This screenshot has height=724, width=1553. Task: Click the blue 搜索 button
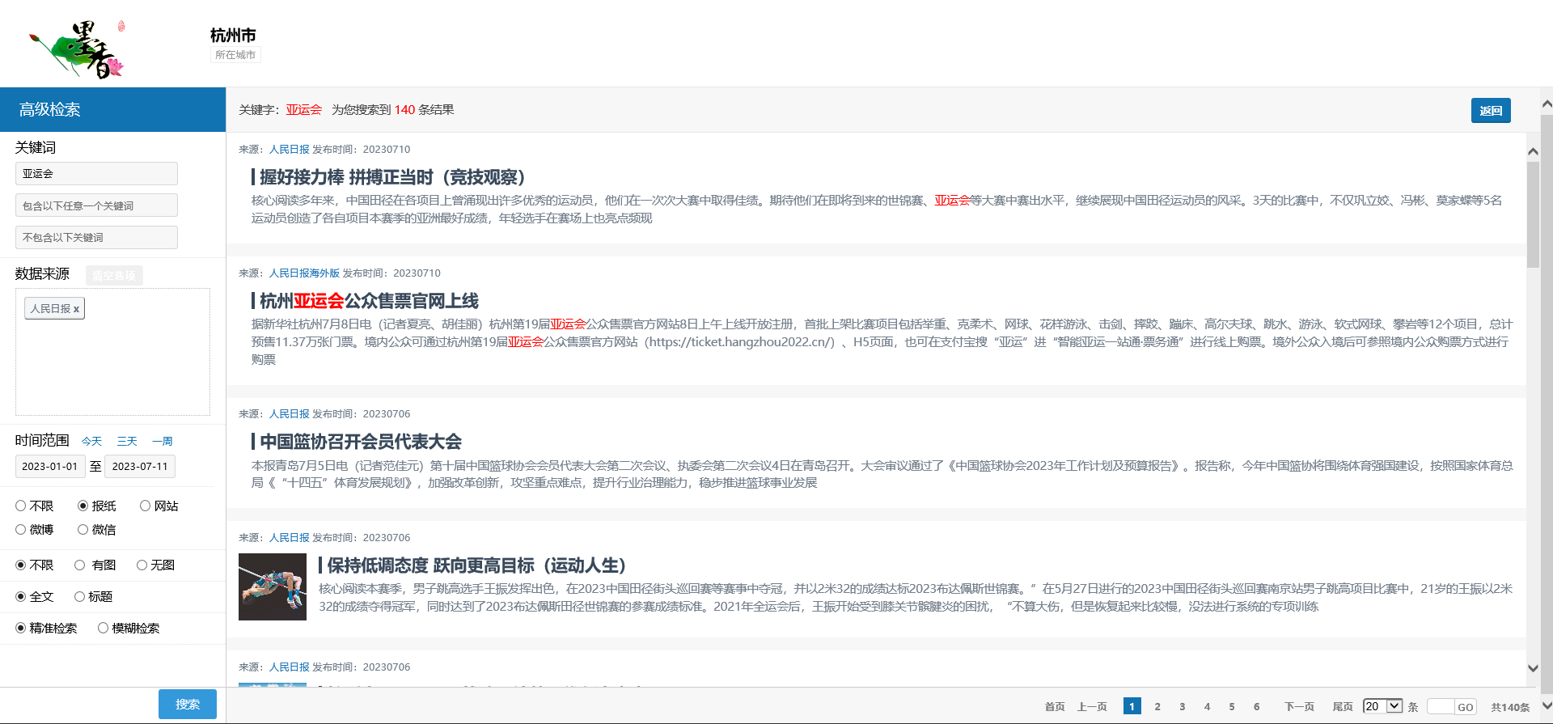tap(188, 704)
